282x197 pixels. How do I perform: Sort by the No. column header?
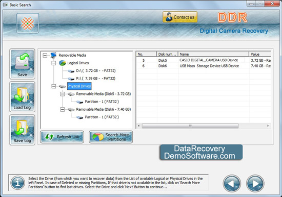[146, 54]
